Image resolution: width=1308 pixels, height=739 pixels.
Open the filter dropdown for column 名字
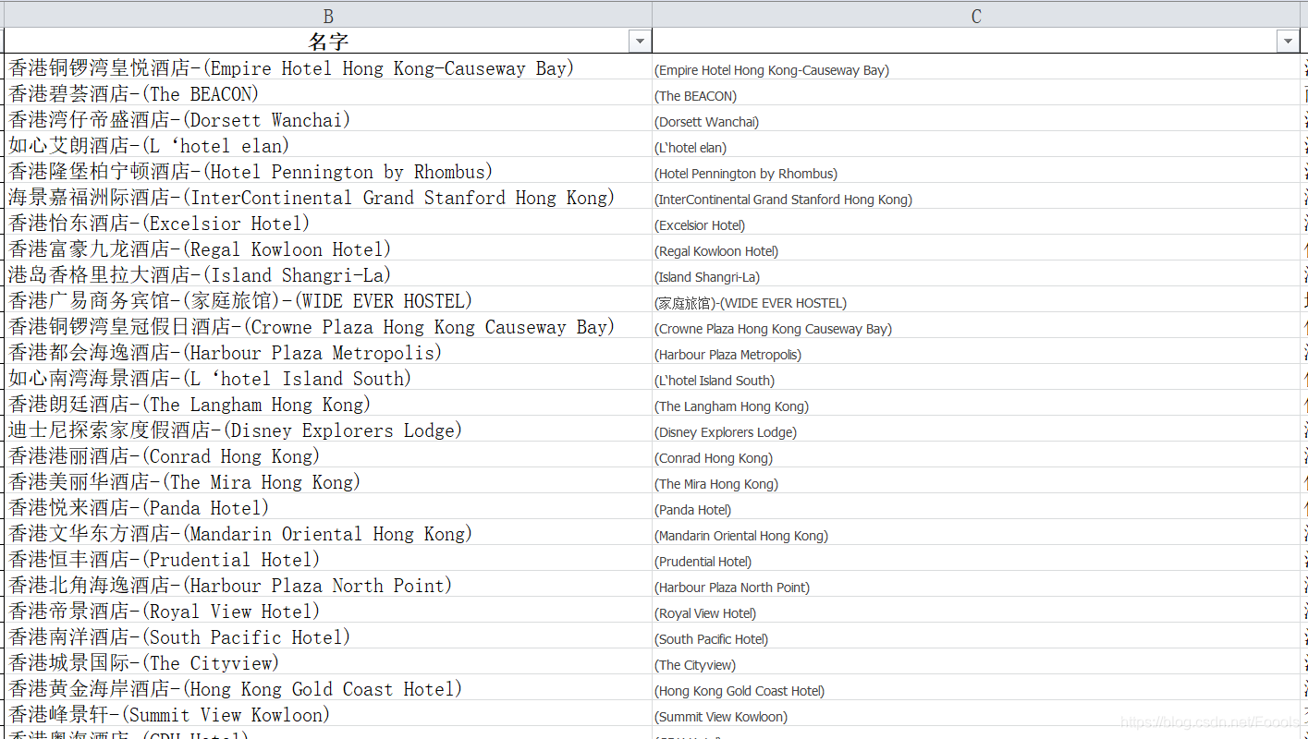640,42
